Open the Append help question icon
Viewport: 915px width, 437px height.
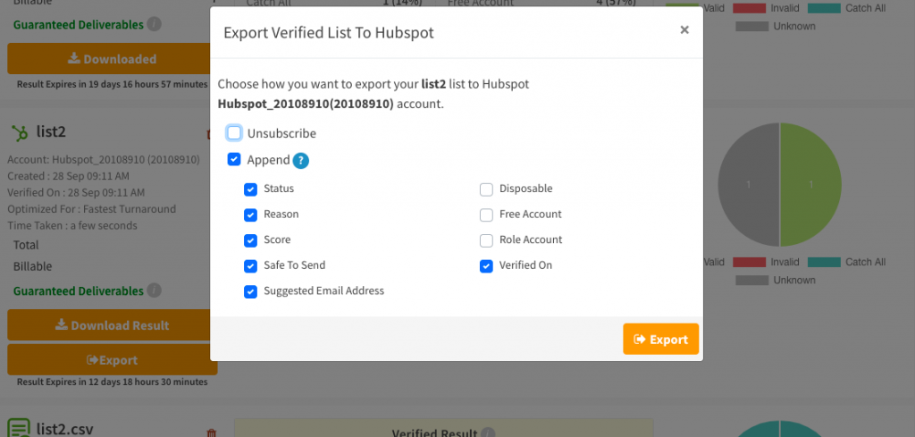tap(300, 161)
